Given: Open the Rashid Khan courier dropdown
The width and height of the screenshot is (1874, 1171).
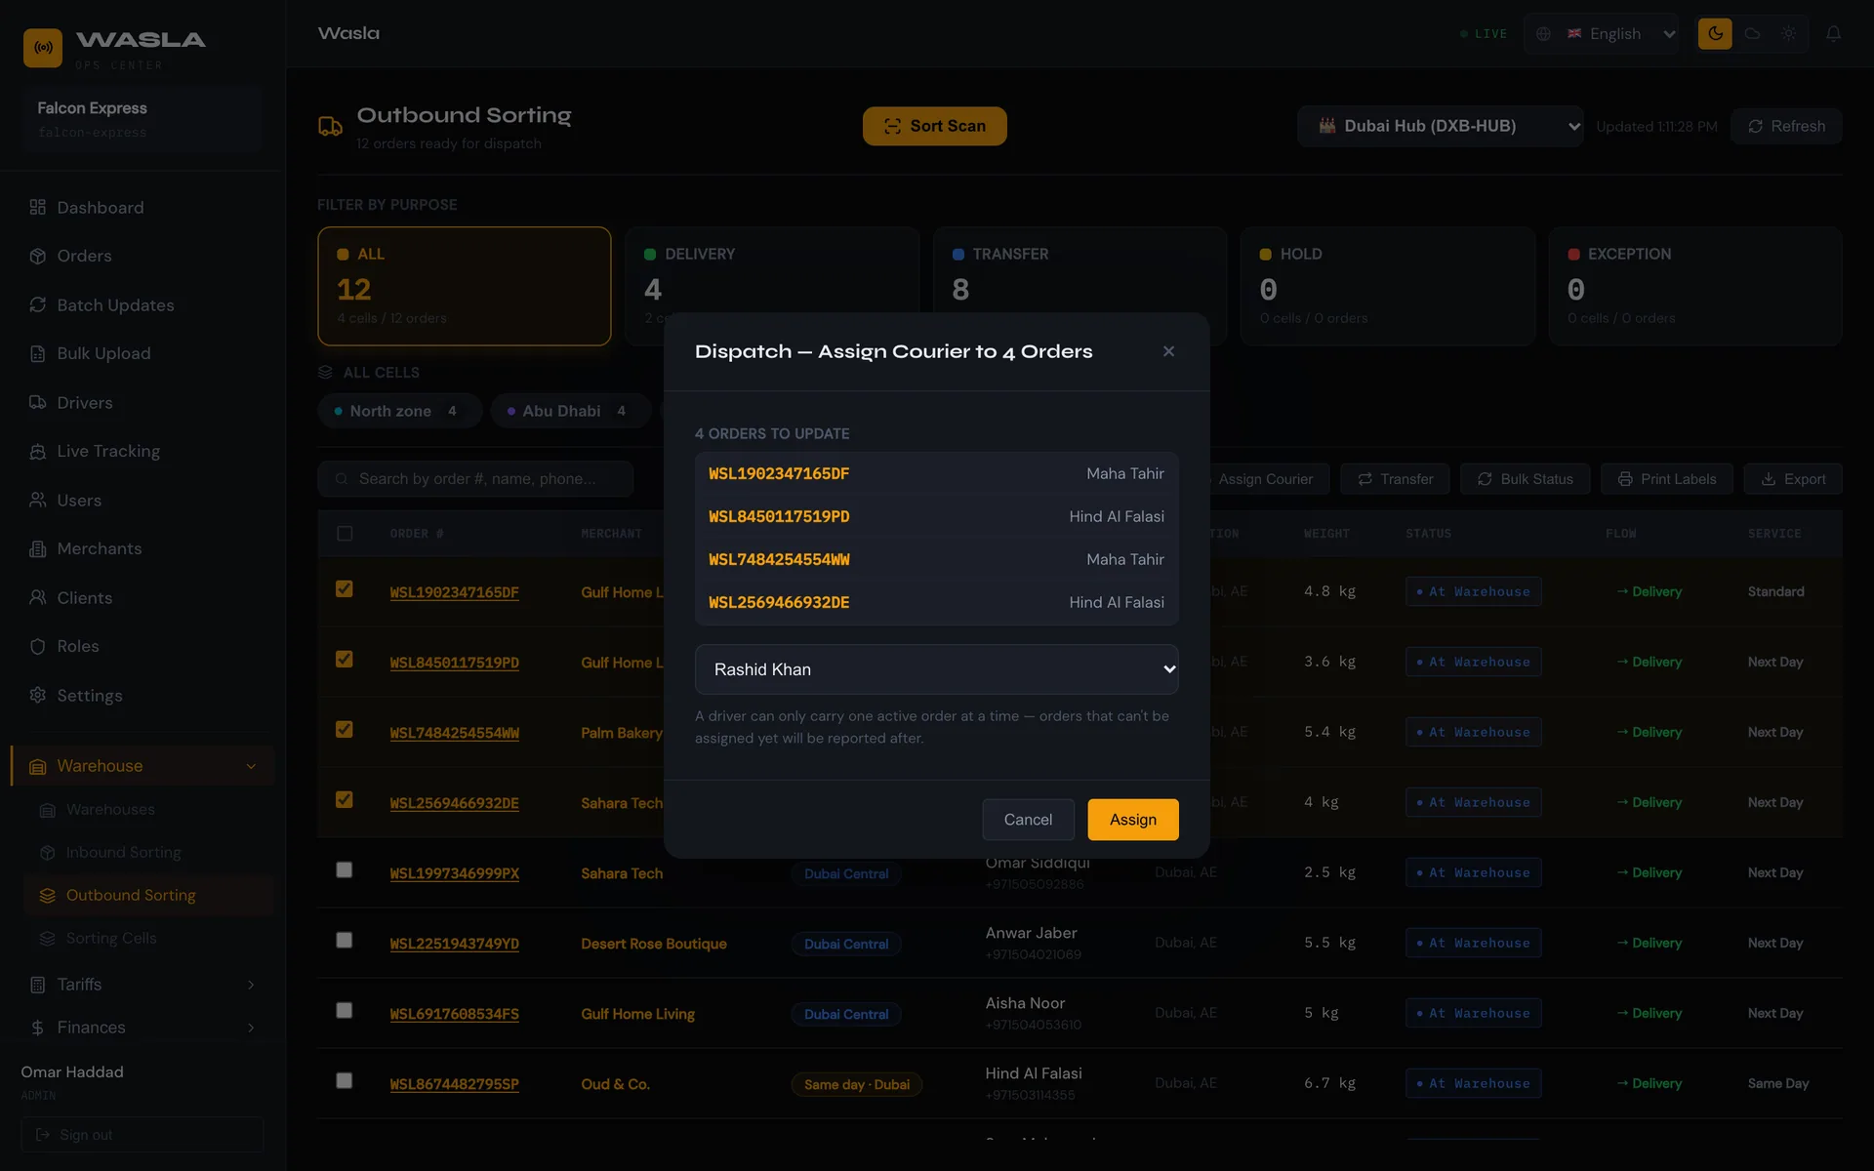Looking at the screenshot, I should point(936,669).
